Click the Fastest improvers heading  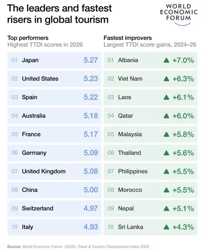(127, 38)
